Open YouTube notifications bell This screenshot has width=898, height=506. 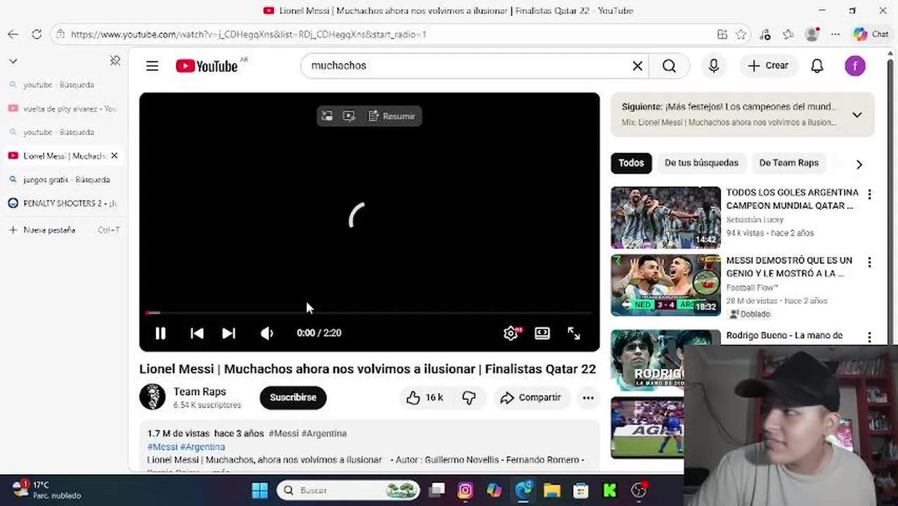817,65
